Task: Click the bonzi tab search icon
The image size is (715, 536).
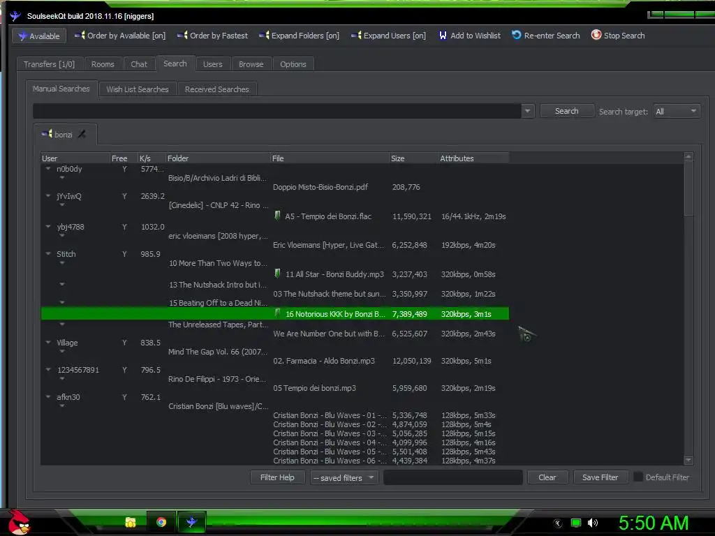Action: (x=47, y=134)
